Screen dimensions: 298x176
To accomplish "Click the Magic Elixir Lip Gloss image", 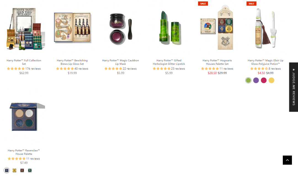I will [265, 28].
